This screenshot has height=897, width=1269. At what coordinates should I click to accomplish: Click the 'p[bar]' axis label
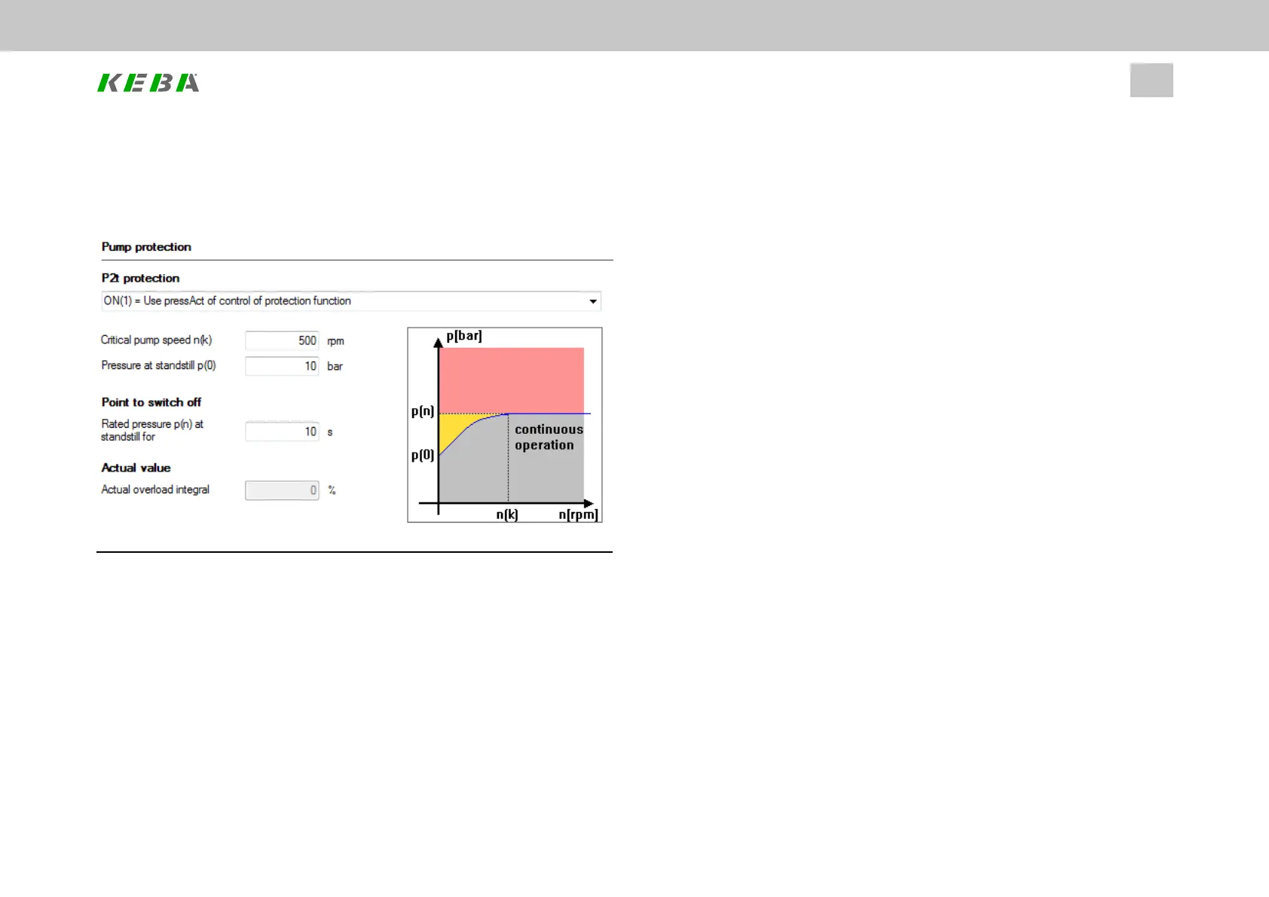pyautogui.click(x=464, y=336)
